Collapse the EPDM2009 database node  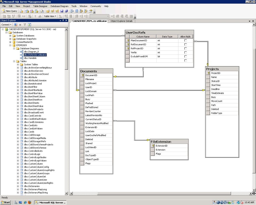coord(10,45)
